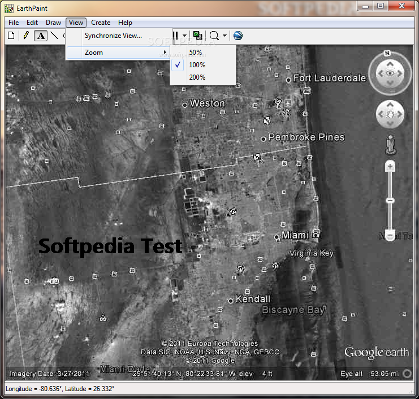Image resolution: width=419 pixels, height=399 pixels.
Task: Pan map down with move joystick arrow
Action: click(x=390, y=123)
